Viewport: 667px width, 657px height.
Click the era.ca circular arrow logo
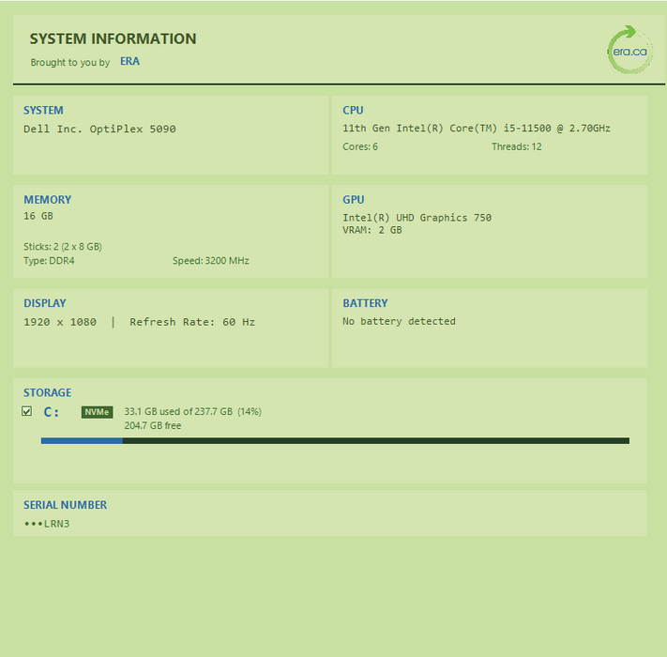[629, 50]
